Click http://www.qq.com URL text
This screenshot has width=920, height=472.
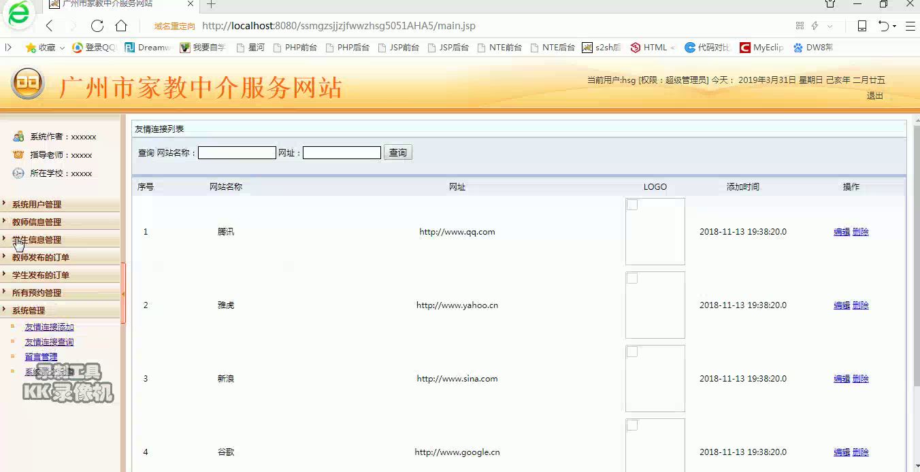tap(457, 232)
